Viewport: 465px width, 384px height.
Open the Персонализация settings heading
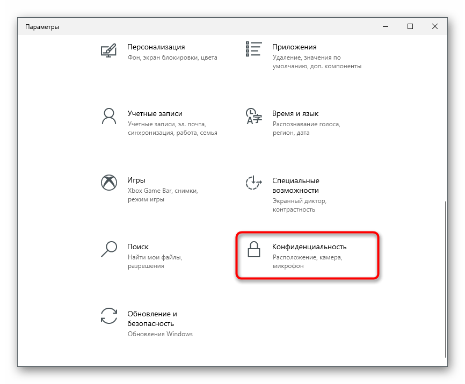[156, 47]
